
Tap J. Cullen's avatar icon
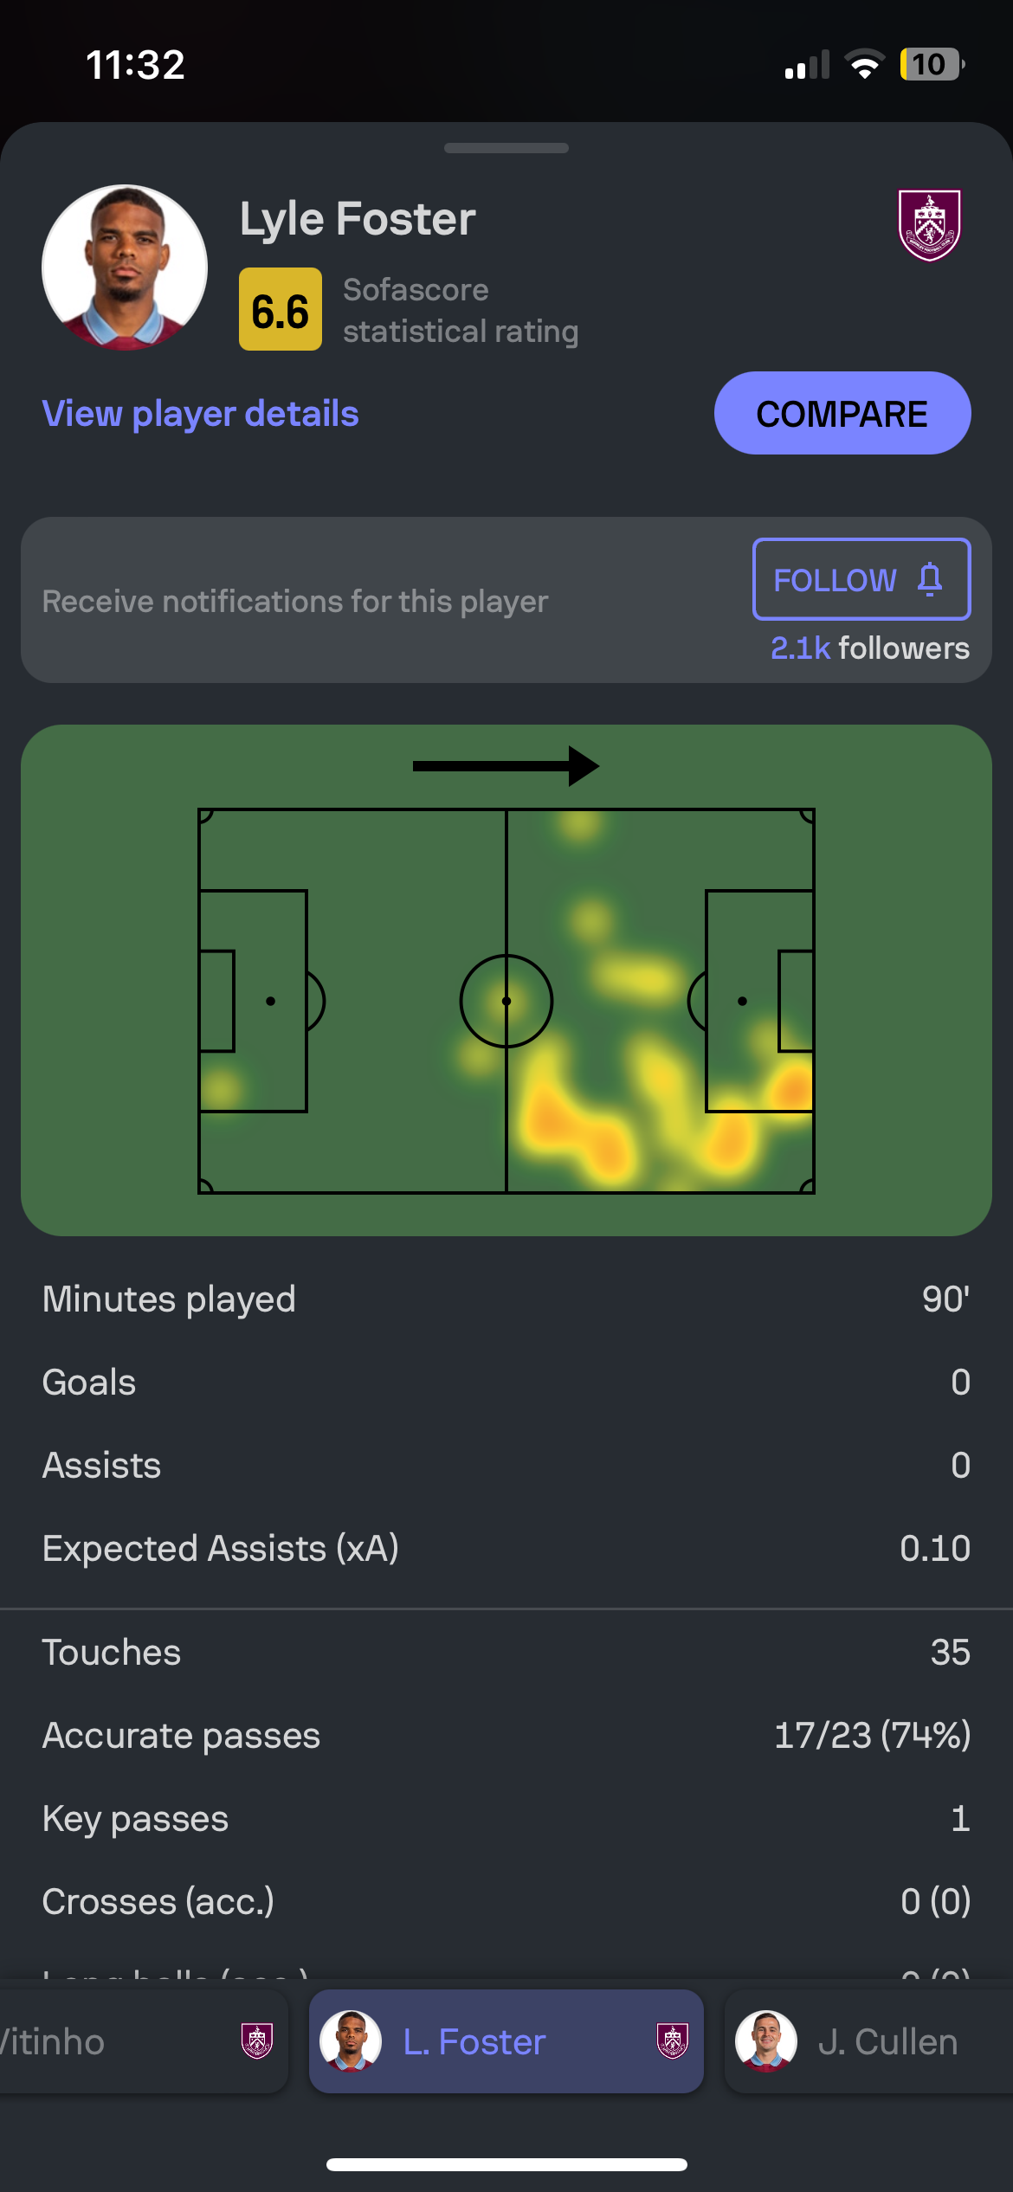point(766,2041)
